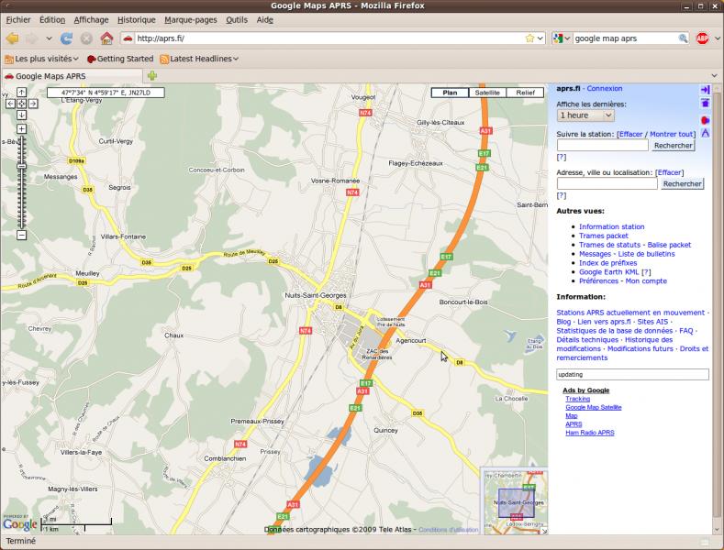
Task: Click the red marker icon in sidebar
Action: (705, 120)
